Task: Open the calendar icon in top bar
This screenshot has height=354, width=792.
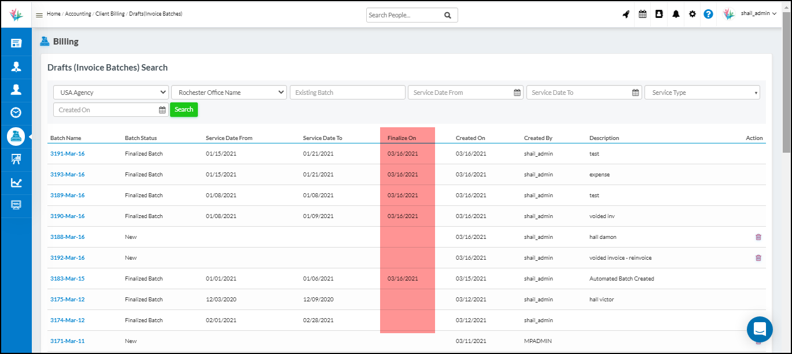Action: [x=642, y=14]
